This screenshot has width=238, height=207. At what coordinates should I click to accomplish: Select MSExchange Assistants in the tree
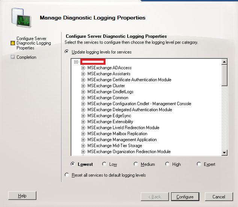pyautogui.click(x=109, y=74)
